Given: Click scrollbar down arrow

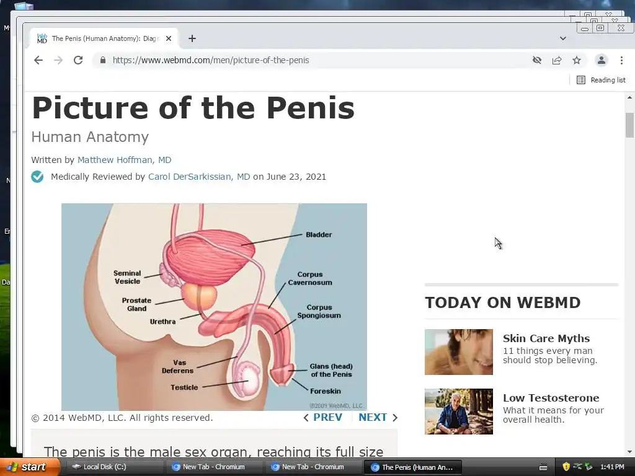Looking at the screenshot, I should tap(629, 452).
